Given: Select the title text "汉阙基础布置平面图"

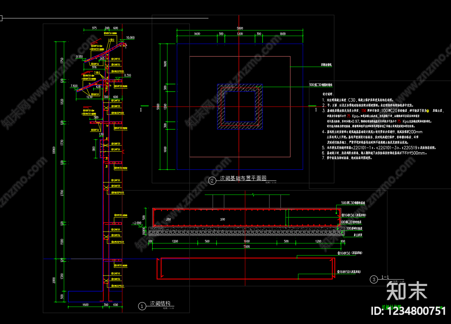Looking at the screenshot, I should (x=243, y=178).
